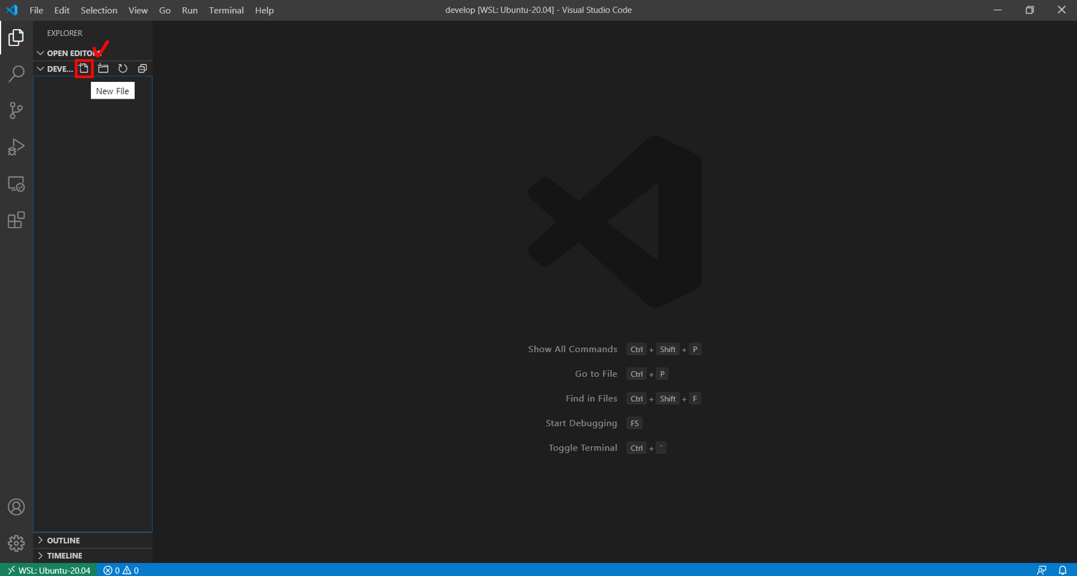Viewport: 1077px width, 576px height.
Task: Open the Run and Debug view
Action: 16,146
